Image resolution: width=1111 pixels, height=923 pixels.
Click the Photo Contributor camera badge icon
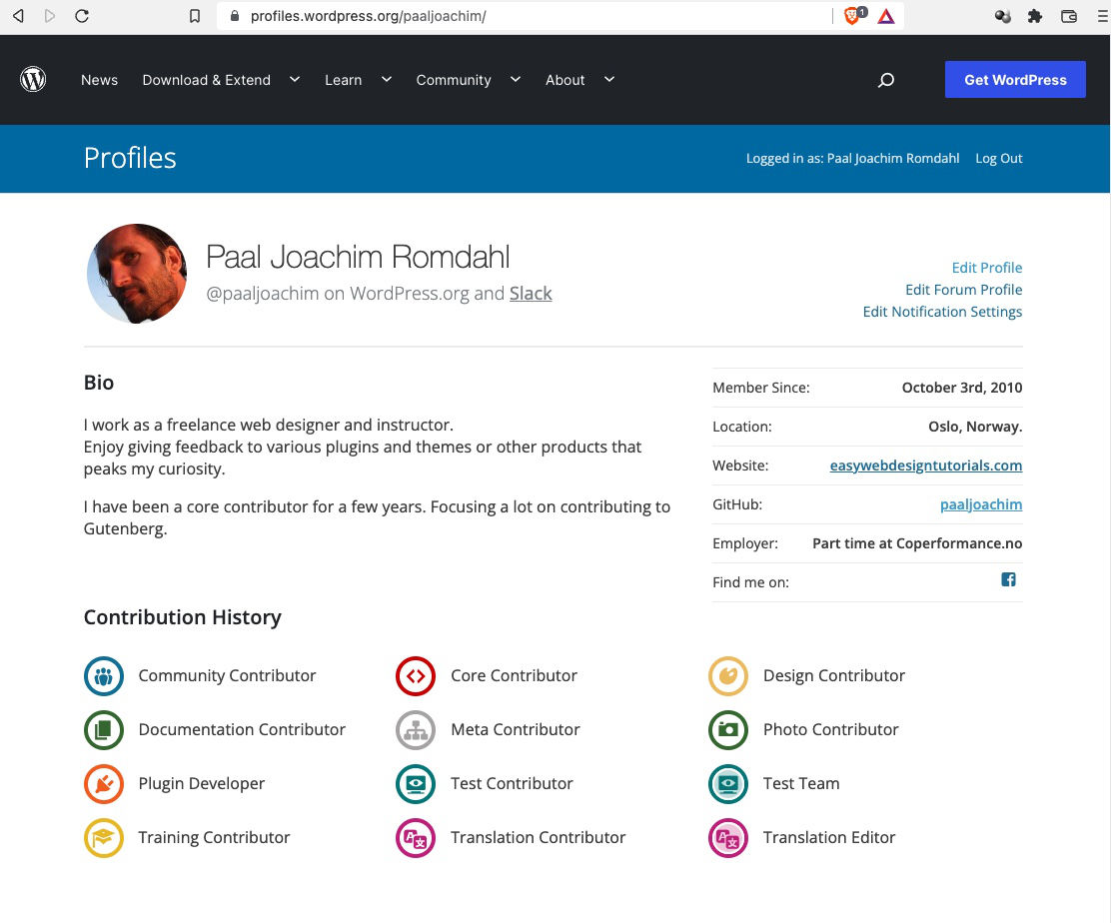pyautogui.click(x=727, y=729)
